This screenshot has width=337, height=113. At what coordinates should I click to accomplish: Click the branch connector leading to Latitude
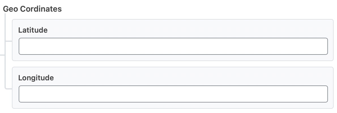click(8, 41)
